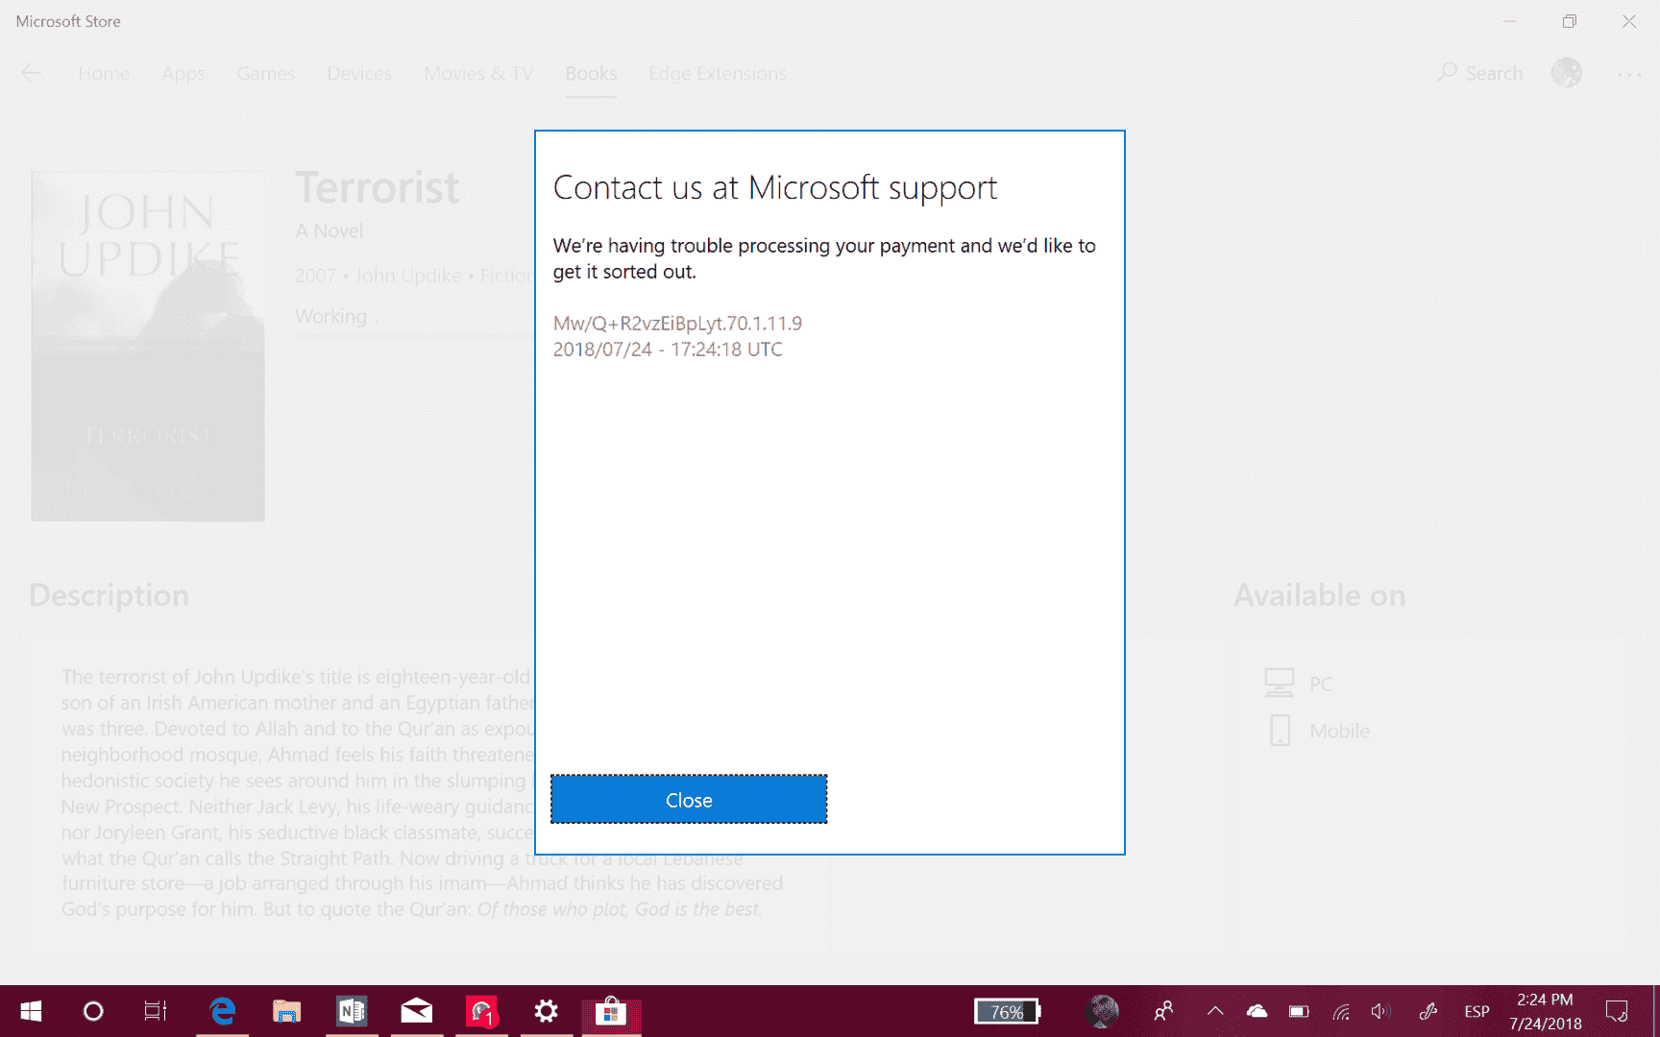The image size is (1660, 1037).
Task: Minimize the Microsoft Store window
Action: (1510, 21)
